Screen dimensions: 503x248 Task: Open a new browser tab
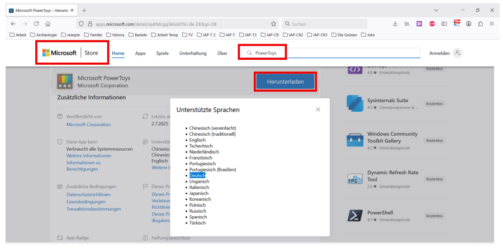[84, 10]
